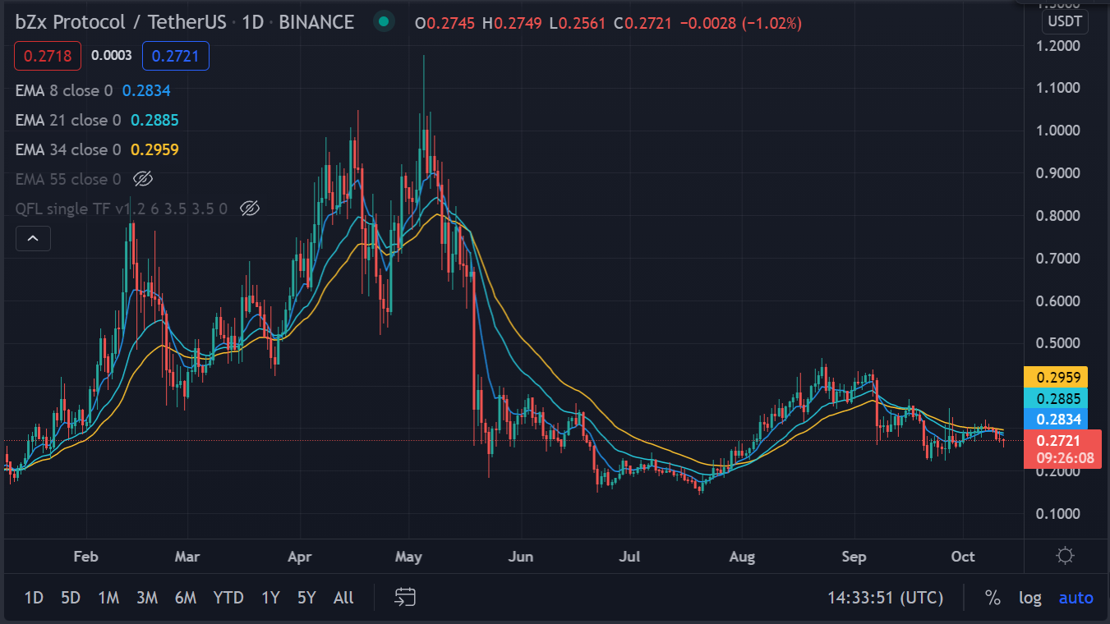Show All time range data

coord(343,598)
